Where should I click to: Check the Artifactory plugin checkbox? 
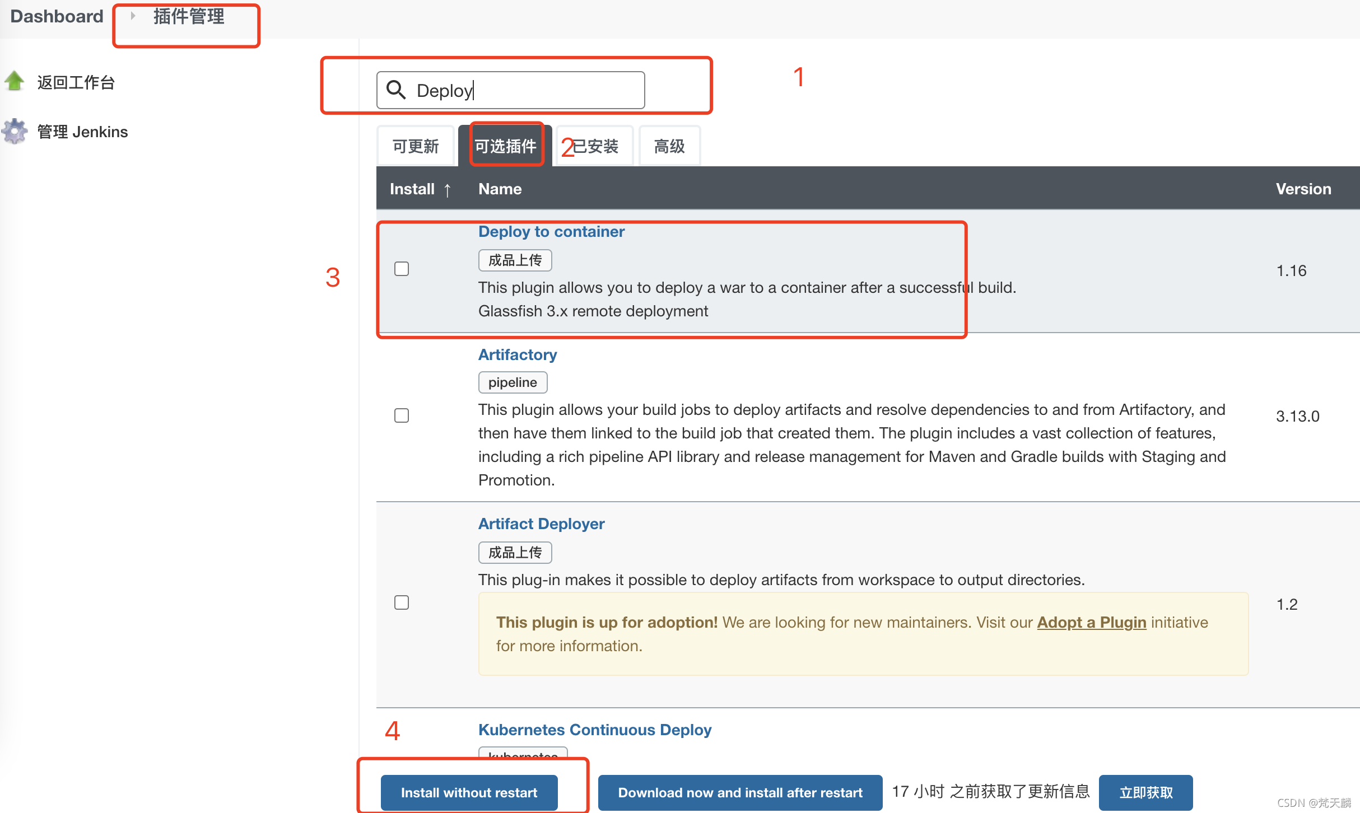(x=402, y=415)
